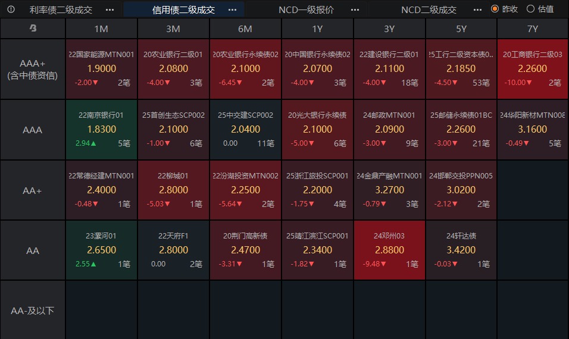569x339 pixels.
Task: Open the 22常德经建MTN001 cell
Action: (x=101, y=190)
